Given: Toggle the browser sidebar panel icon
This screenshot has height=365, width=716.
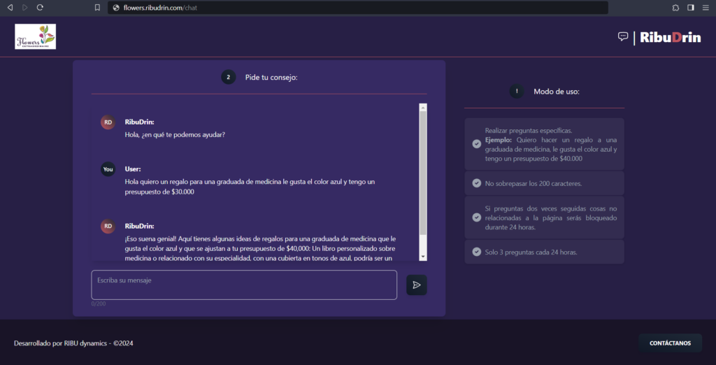Looking at the screenshot, I should [690, 7].
